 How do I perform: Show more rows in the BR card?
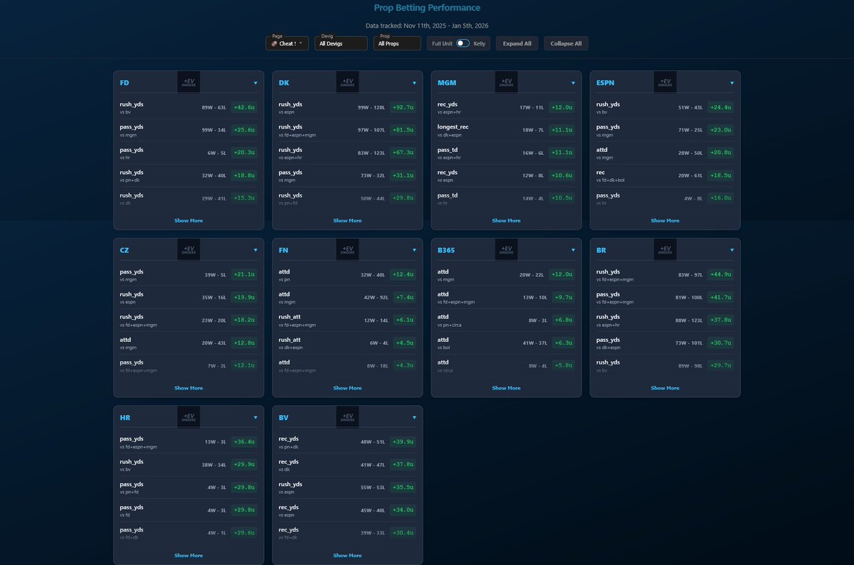[665, 388]
